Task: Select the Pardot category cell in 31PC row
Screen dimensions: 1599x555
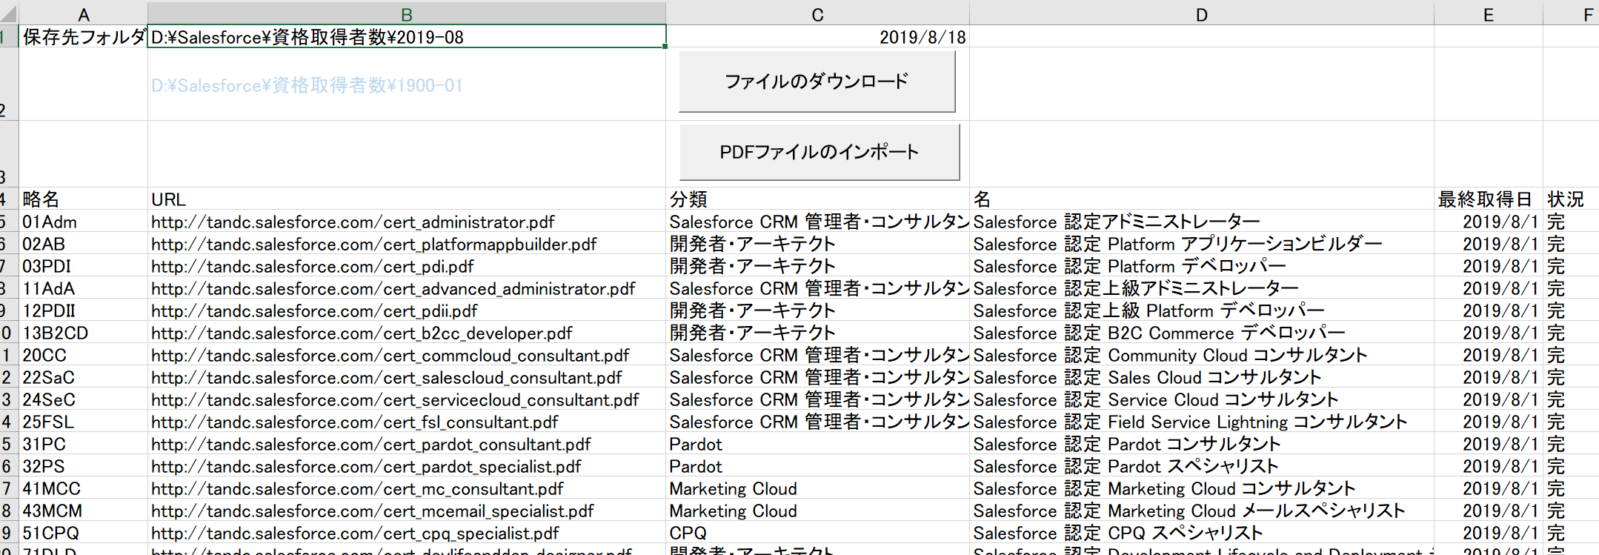Action: [817, 443]
